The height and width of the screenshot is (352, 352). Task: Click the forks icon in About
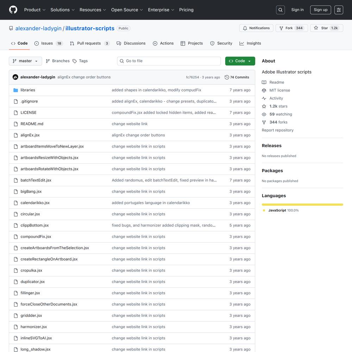point(264,122)
